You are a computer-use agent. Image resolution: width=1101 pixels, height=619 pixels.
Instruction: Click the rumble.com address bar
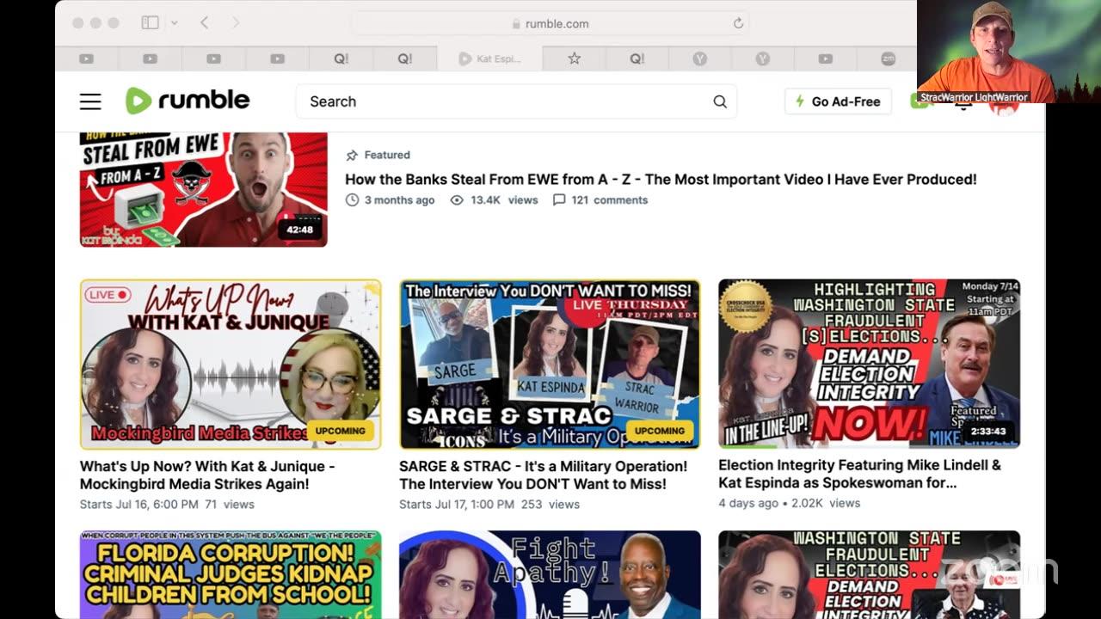coord(550,24)
